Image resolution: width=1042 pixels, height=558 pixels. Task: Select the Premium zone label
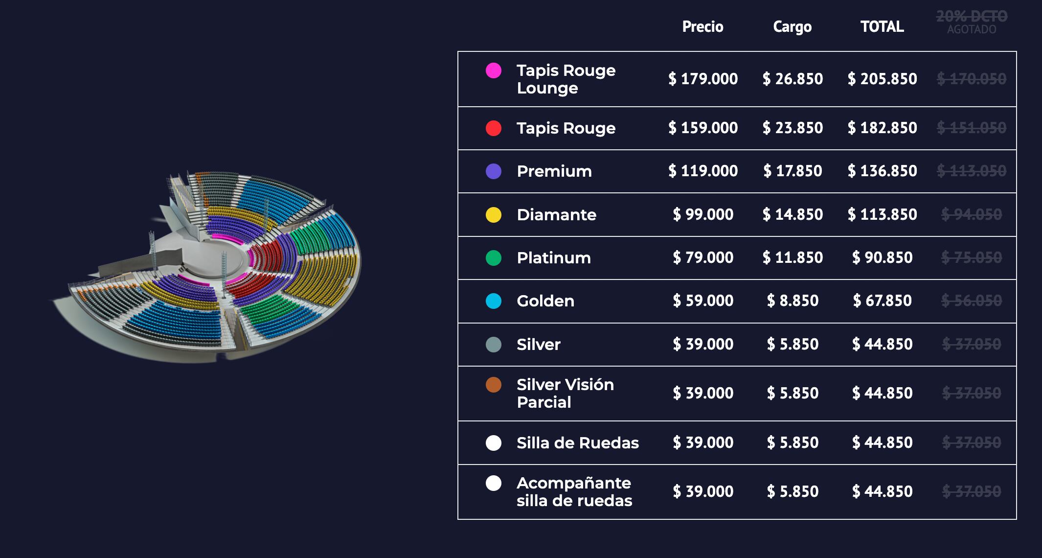point(554,171)
